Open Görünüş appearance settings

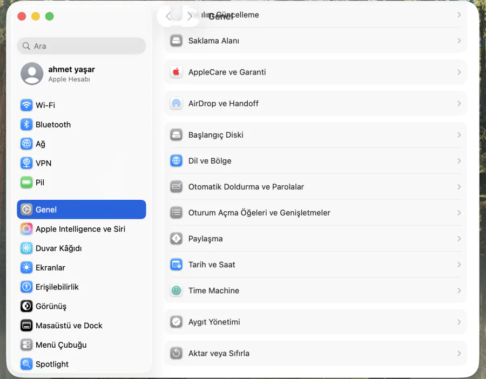tap(53, 306)
